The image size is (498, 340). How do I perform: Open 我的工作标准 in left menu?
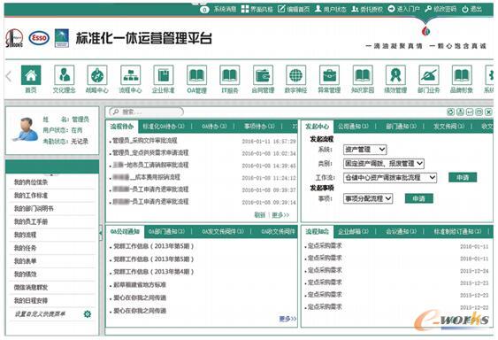(x=31, y=196)
